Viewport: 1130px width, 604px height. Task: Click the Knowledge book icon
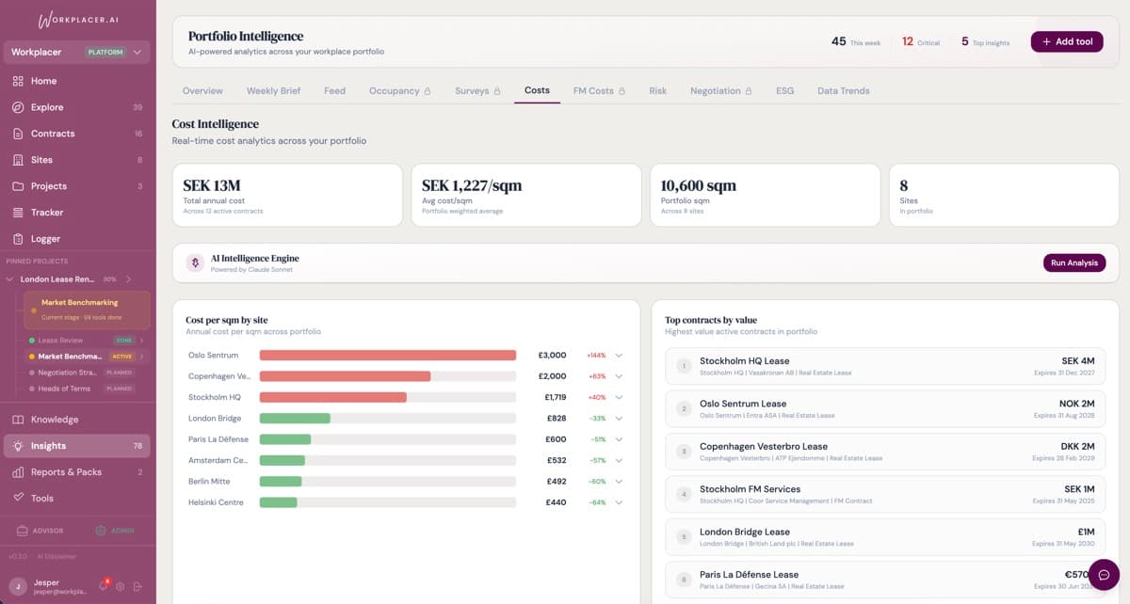(x=18, y=420)
